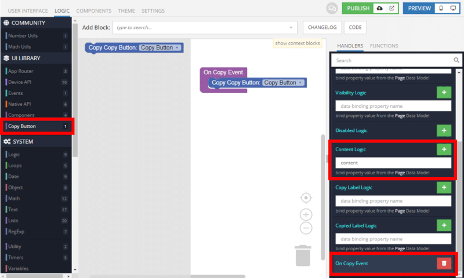Click the CHANGELOG button
This screenshot has height=278, width=464.
(x=321, y=27)
